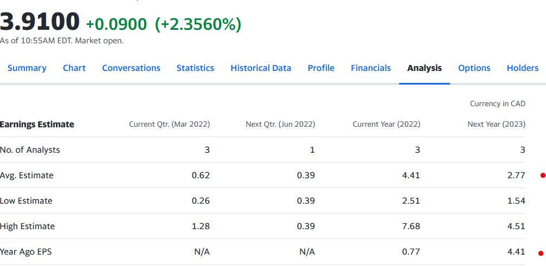The height and width of the screenshot is (266, 546).
Task: Click the Next Year (2023) column header
Action: coord(496,125)
